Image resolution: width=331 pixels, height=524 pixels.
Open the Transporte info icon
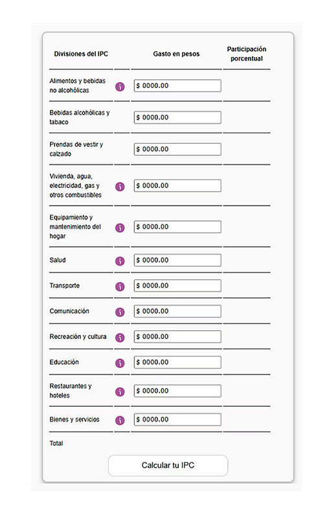coord(120,287)
